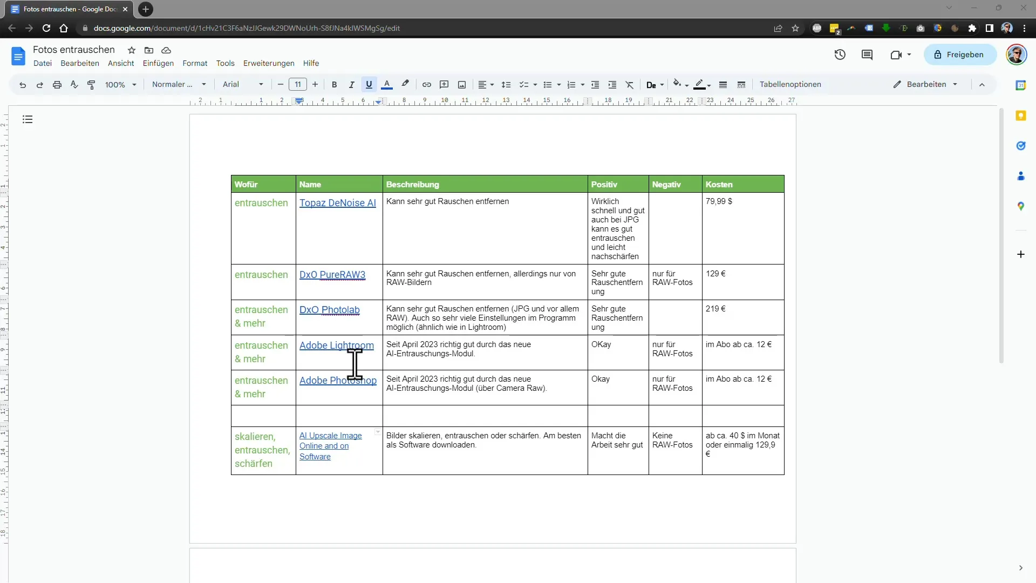The image size is (1036, 583).
Task: Click the font color icon
Action: point(386,84)
